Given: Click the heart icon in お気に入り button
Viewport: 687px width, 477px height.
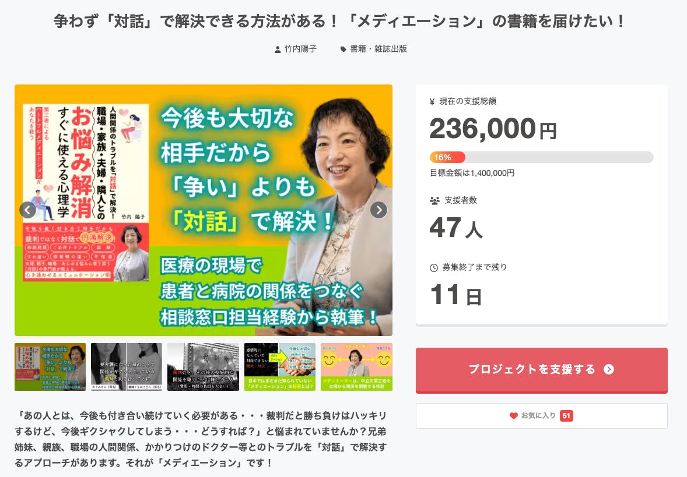Looking at the screenshot, I should pos(513,416).
